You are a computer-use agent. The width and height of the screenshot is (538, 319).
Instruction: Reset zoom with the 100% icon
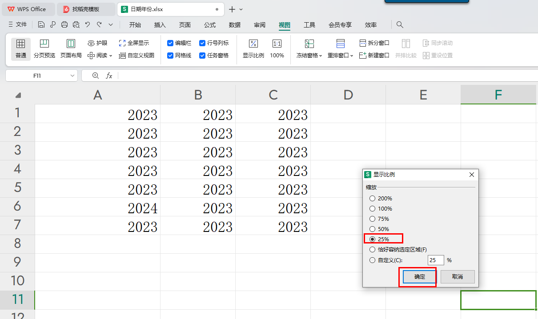point(277,44)
